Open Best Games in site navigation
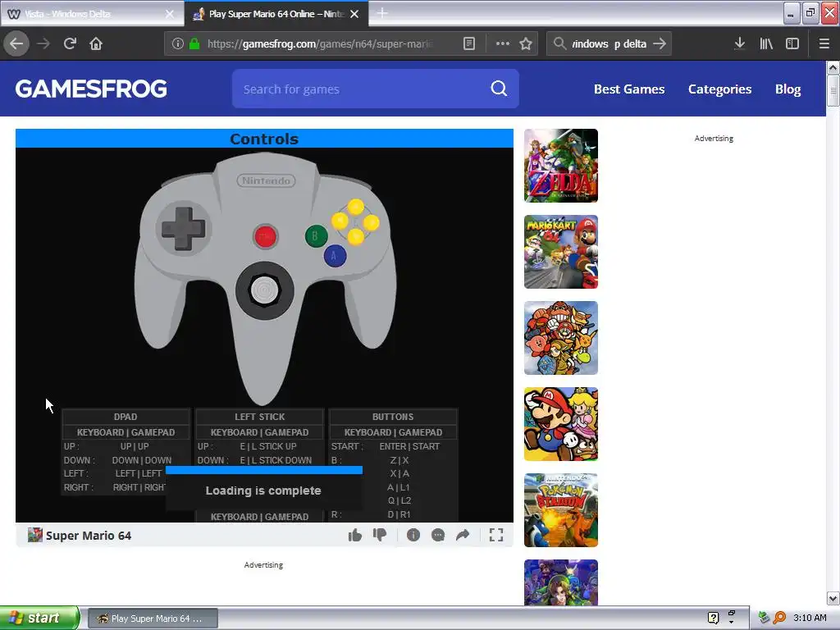The height and width of the screenshot is (630, 840). tap(629, 89)
